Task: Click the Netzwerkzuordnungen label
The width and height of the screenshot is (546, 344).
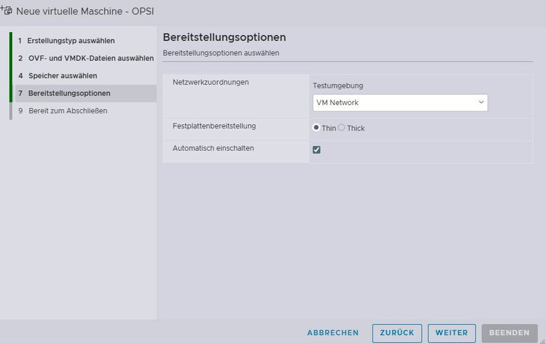Action: [x=211, y=82]
